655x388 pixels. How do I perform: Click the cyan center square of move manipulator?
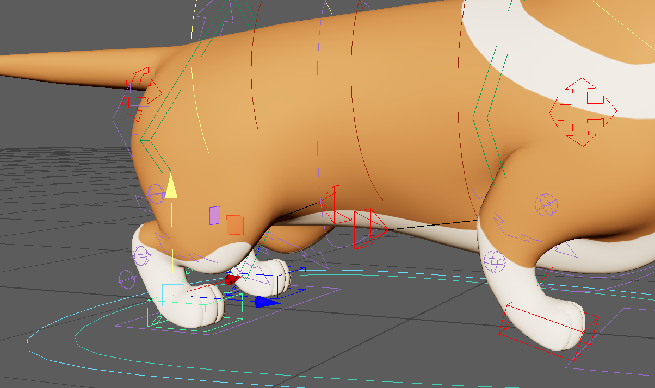(x=173, y=295)
